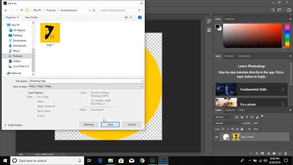Viewport: 293px width, 165px height.
Task: Click the Save button
Action: (x=110, y=124)
